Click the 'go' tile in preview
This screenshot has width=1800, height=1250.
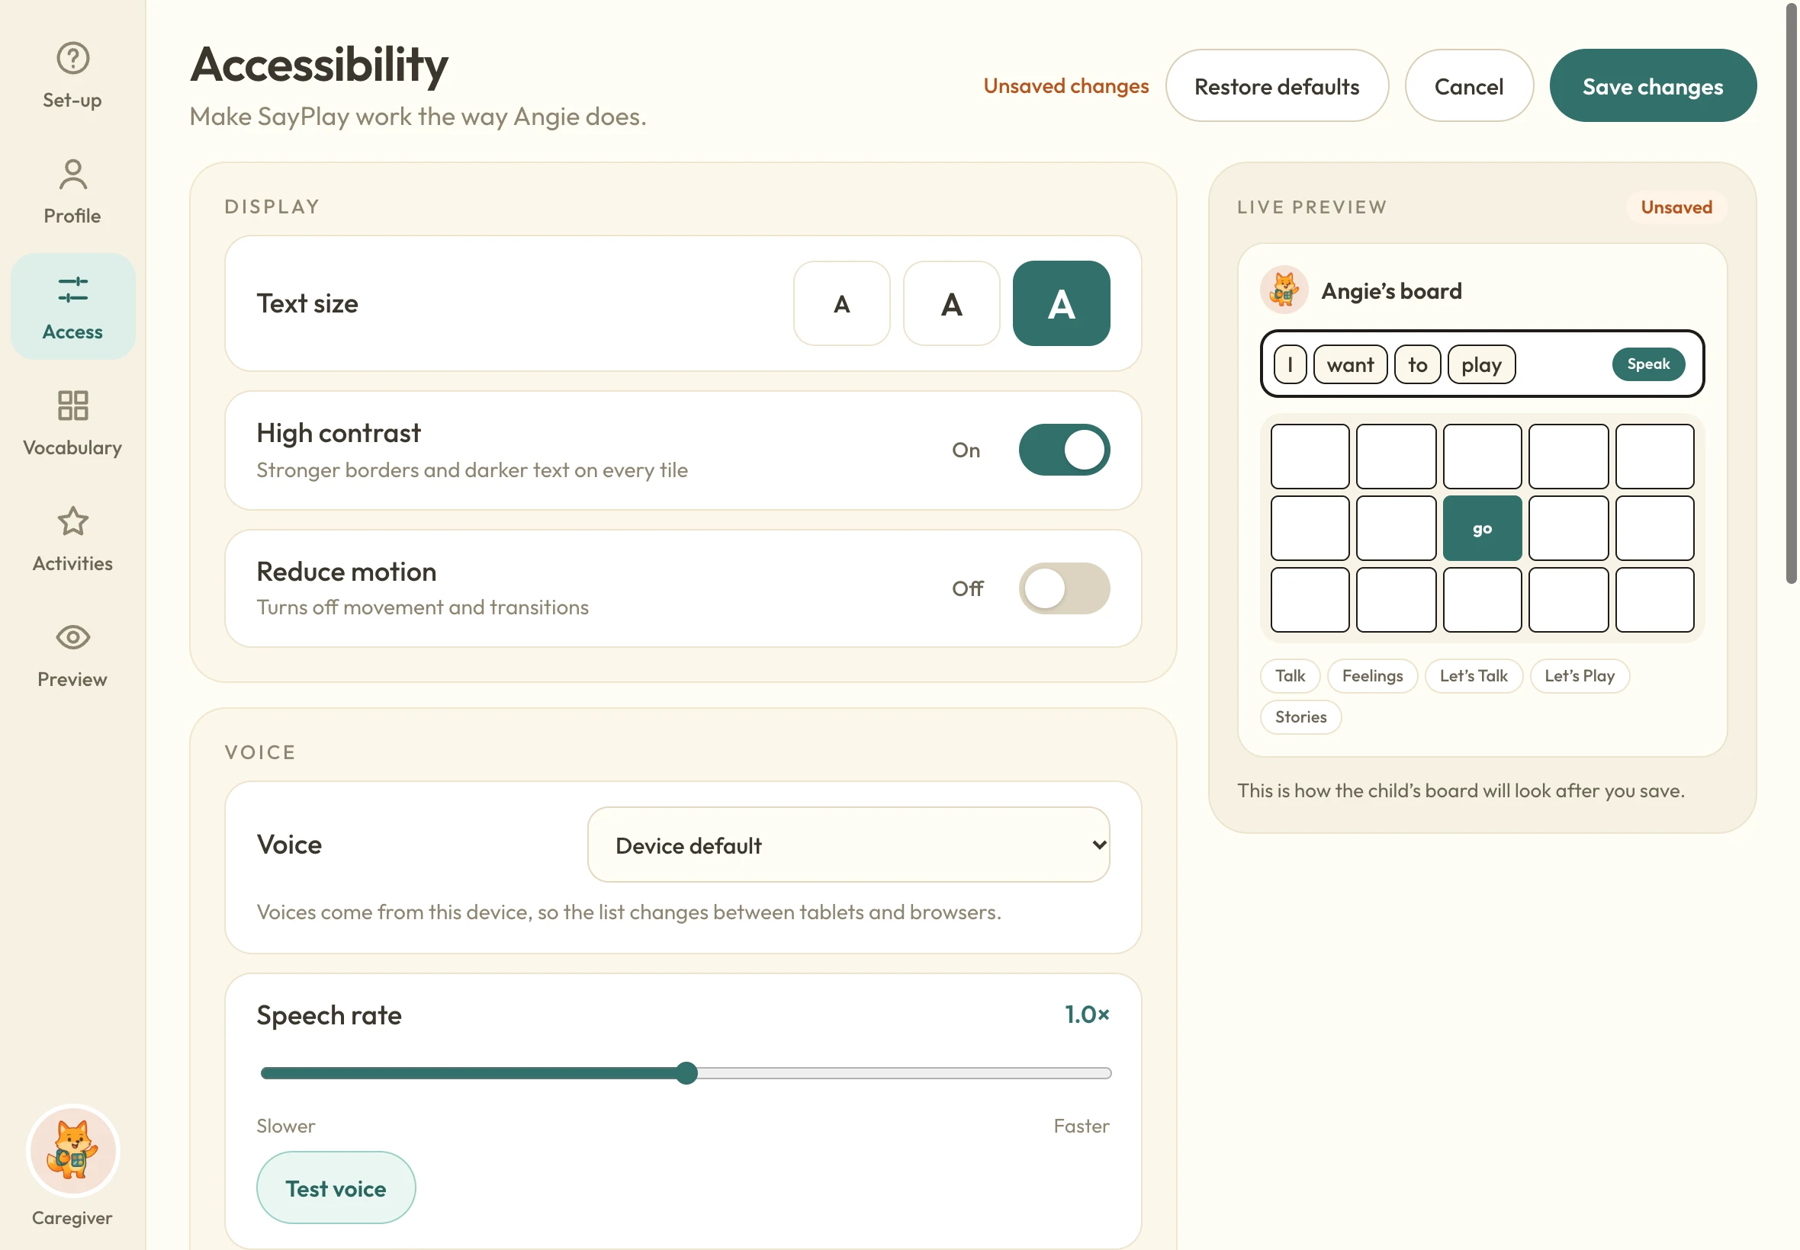(x=1482, y=529)
